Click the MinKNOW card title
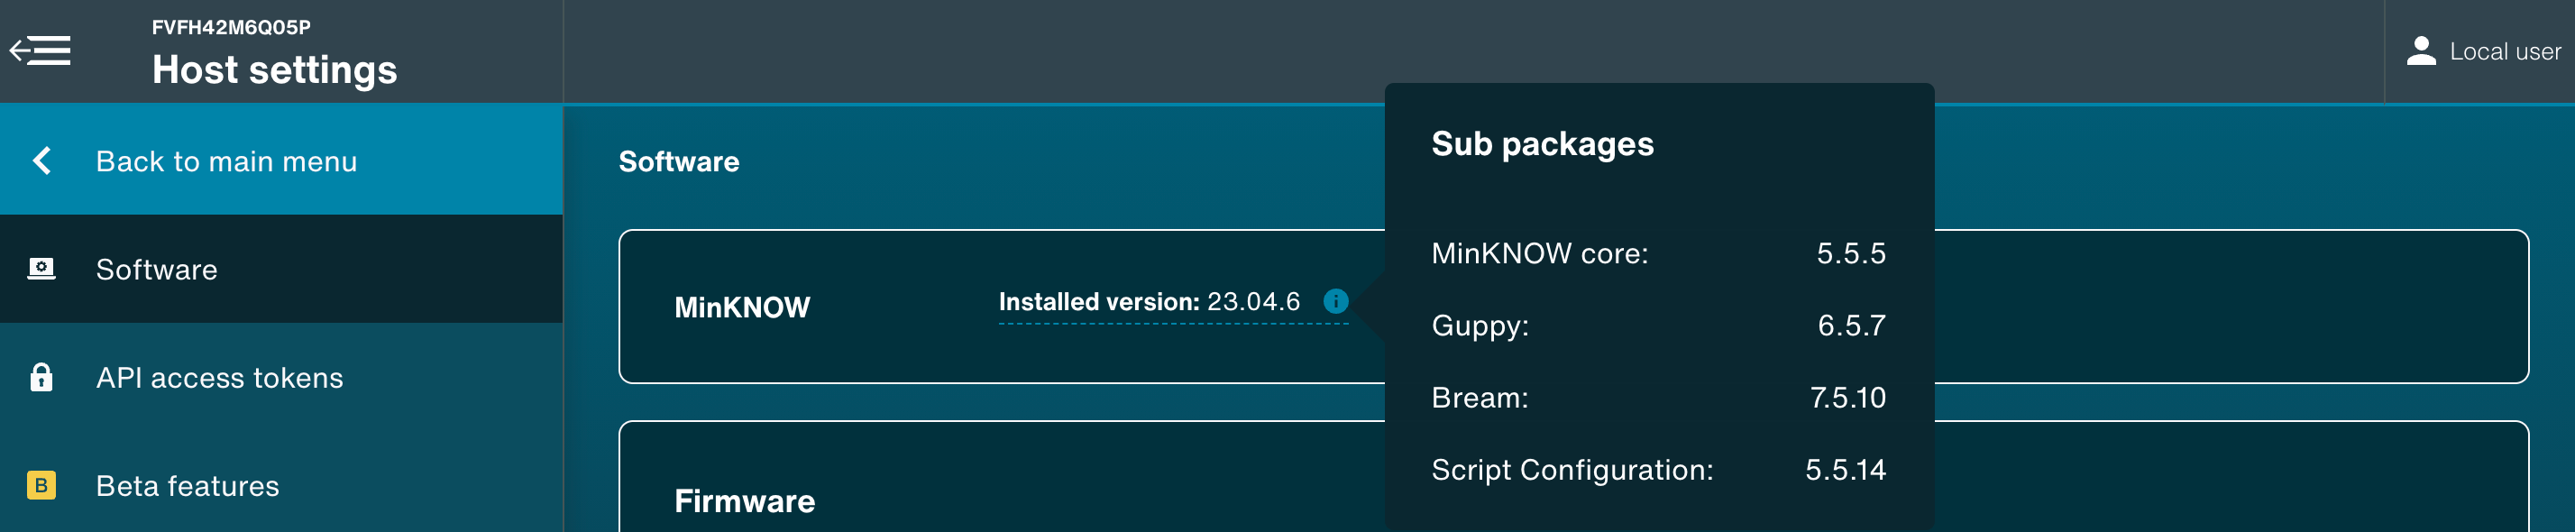 click(742, 307)
